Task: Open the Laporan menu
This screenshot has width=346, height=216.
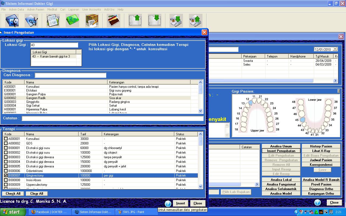Action: click(x=74, y=9)
